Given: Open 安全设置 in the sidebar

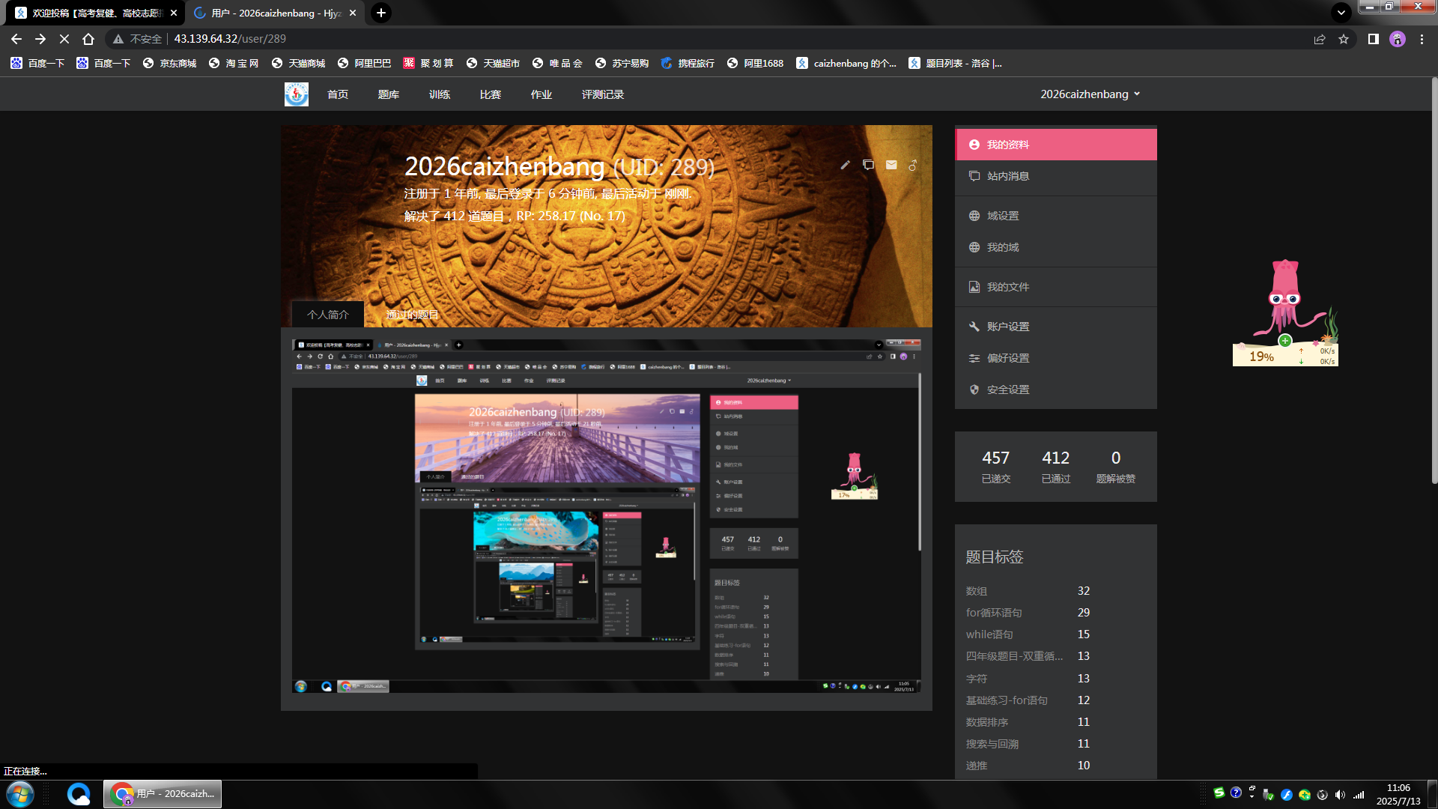Looking at the screenshot, I should tap(1056, 390).
